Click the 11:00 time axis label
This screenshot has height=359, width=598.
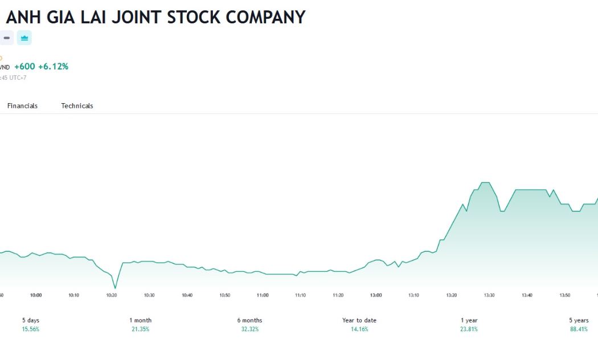tap(263, 295)
